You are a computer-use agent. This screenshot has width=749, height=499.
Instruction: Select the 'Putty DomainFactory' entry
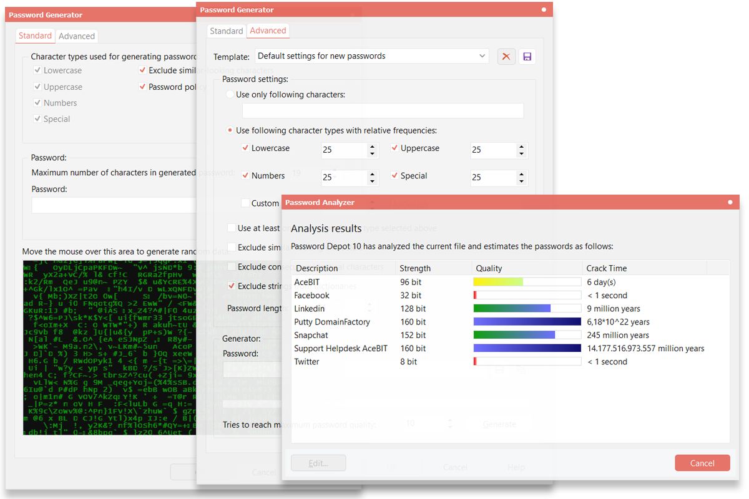click(510, 322)
